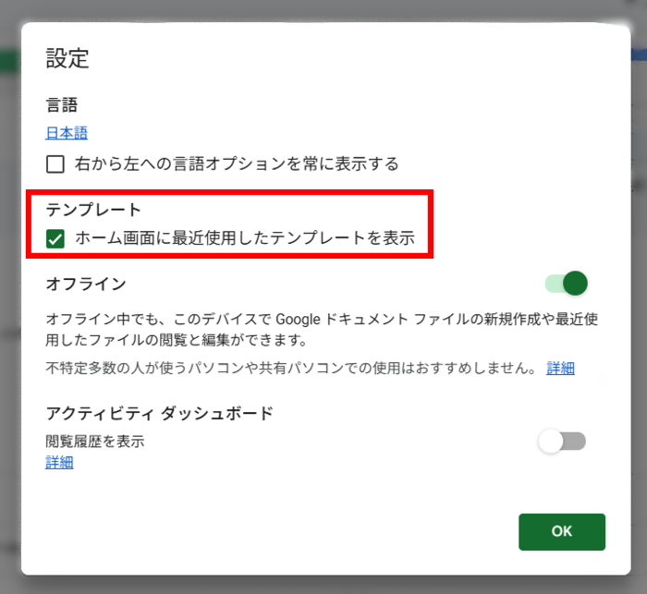Image resolution: width=647 pixels, height=594 pixels.
Task: Click the 右から左への言語オプションを常に表示する label
Action: coord(237,164)
